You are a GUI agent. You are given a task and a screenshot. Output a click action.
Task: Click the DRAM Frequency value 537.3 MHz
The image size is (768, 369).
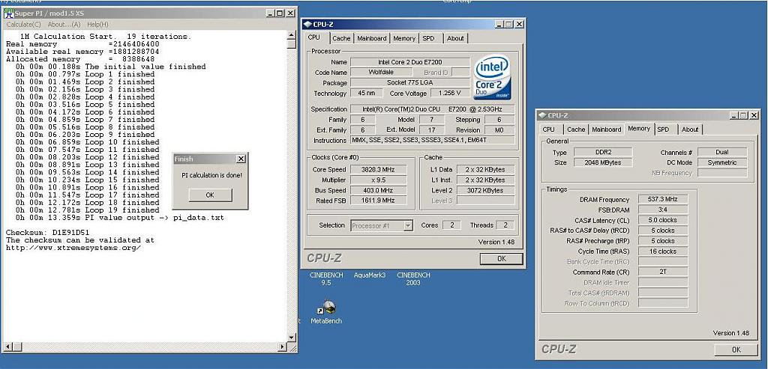[x=663, y=199]
